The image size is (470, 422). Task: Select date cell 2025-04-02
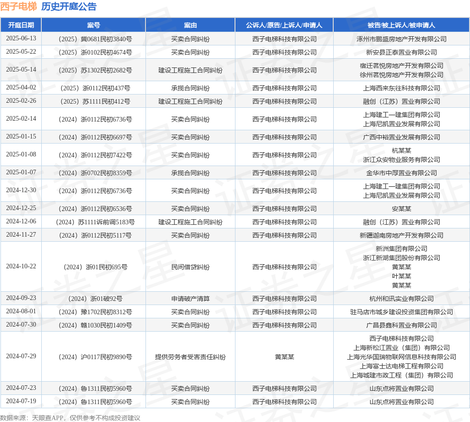click(21, 88)
